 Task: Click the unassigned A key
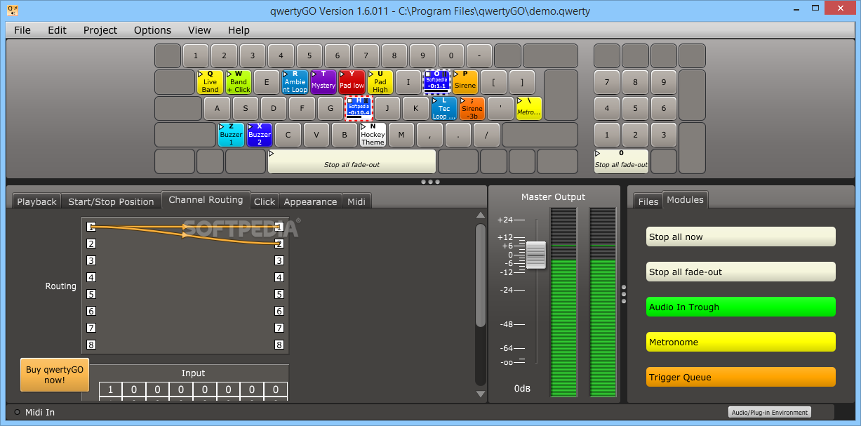pos(217,108)
